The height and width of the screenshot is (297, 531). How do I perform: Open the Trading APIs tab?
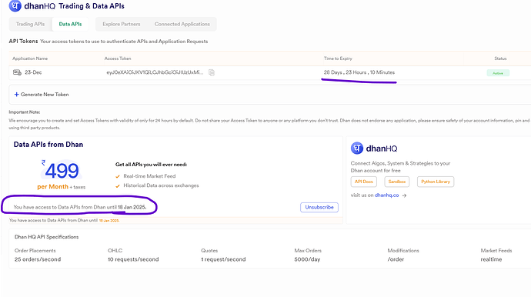[x=31, y=24]
